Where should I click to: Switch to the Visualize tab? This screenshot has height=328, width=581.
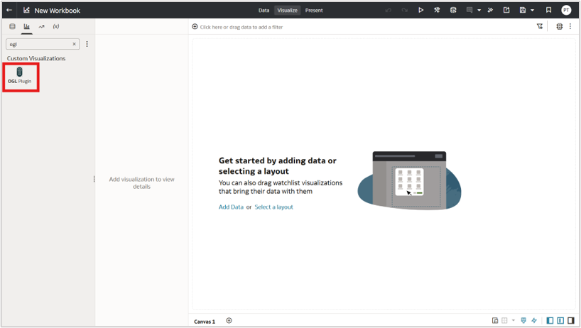pos(287,11)
